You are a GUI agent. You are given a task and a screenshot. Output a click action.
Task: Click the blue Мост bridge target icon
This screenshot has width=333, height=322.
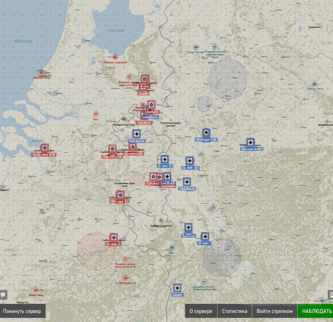[x=172, y=248]
